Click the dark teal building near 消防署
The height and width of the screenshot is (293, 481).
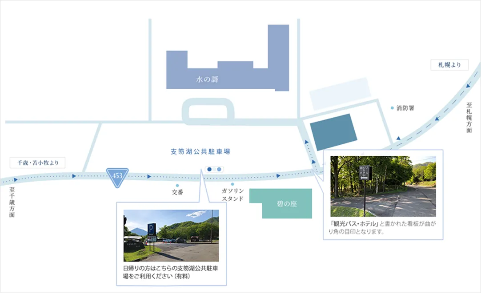click(333, 132)
